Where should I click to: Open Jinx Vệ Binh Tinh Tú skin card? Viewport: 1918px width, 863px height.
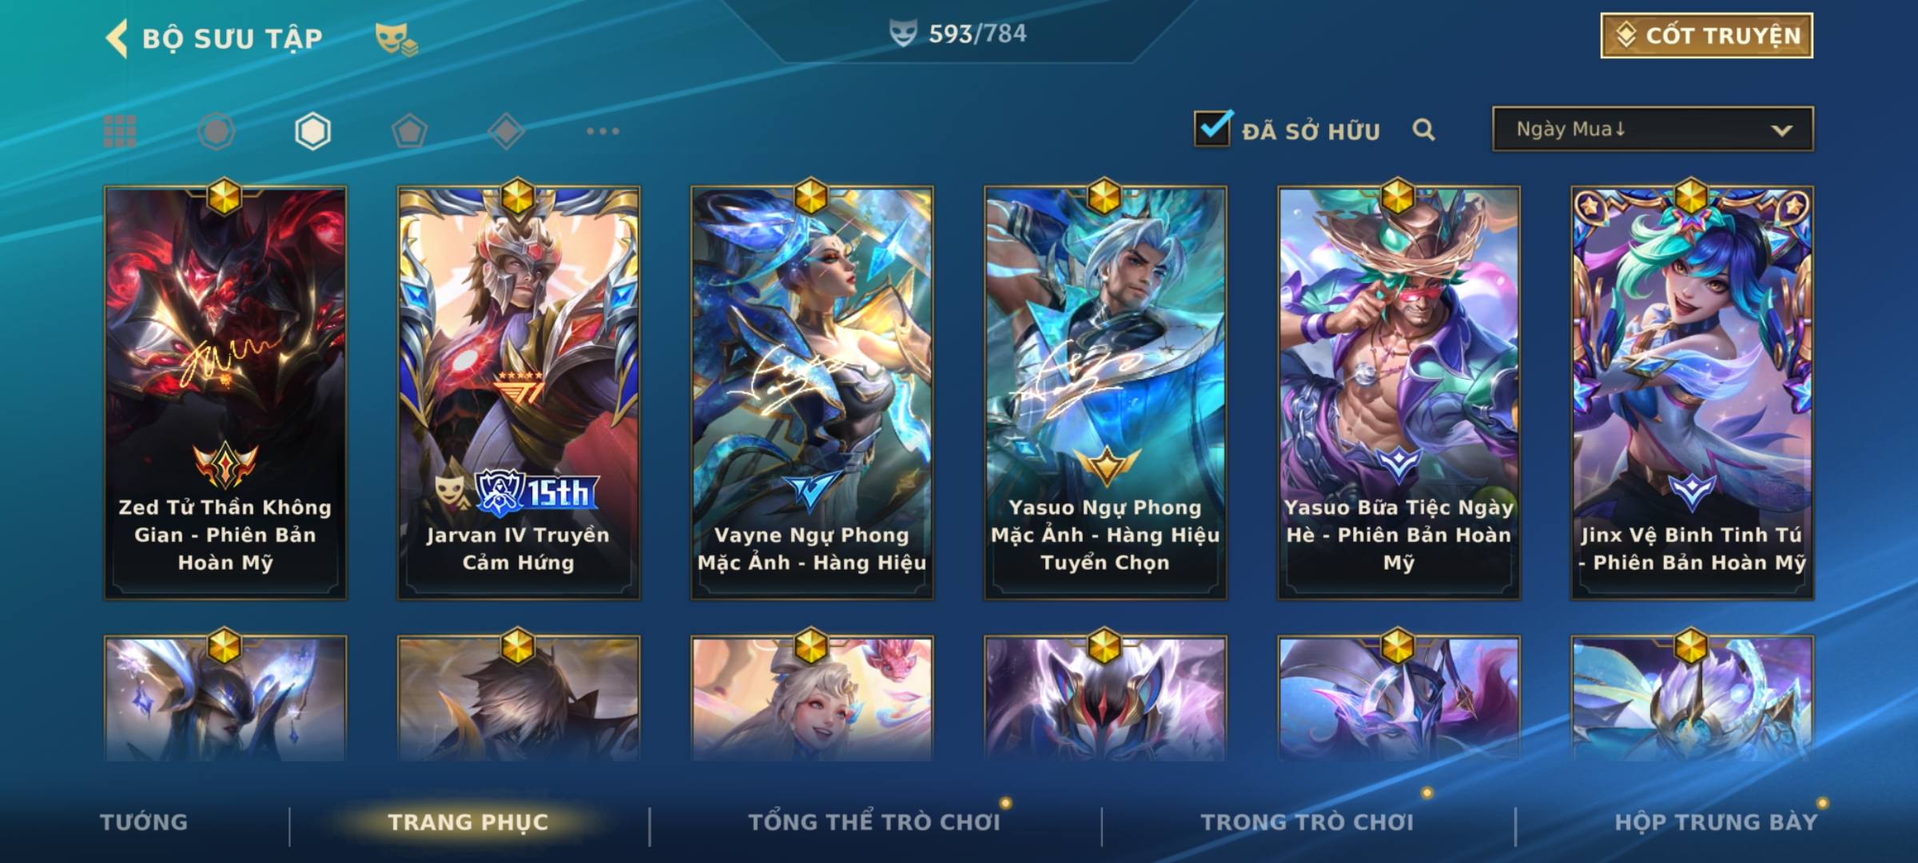pos(1693,393)
